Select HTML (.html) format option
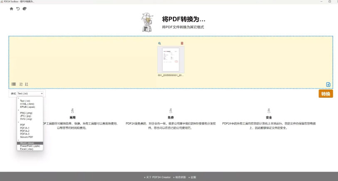The image size is (338, 181). click(27, 104)
